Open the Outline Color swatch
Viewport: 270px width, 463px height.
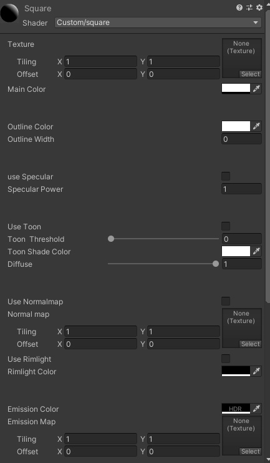click(x=236, y=126)
